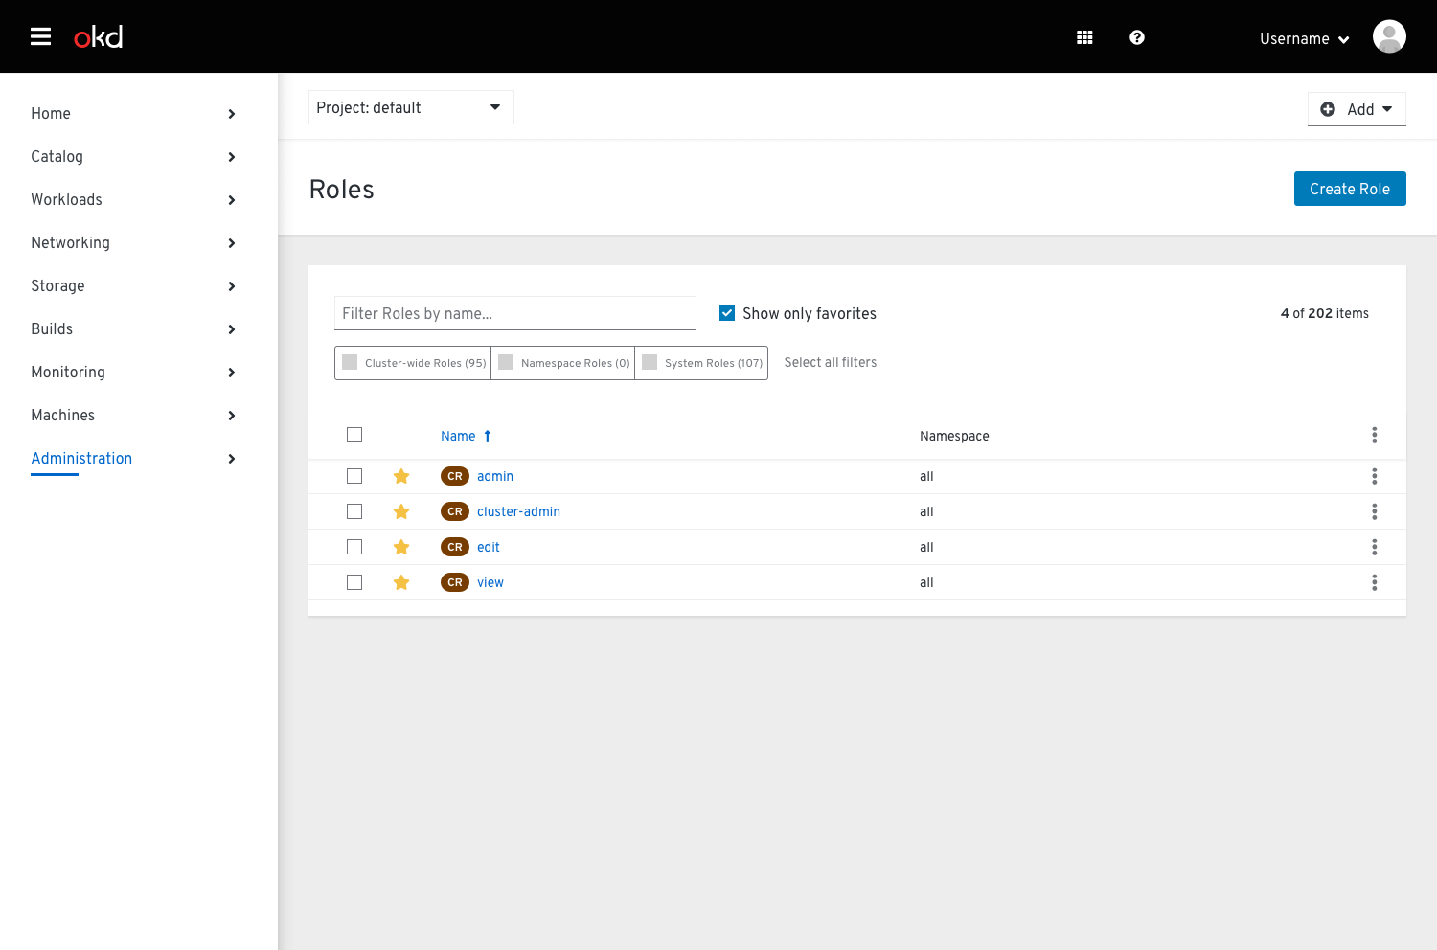Open kebab menu for view row

coord(1374,582)
